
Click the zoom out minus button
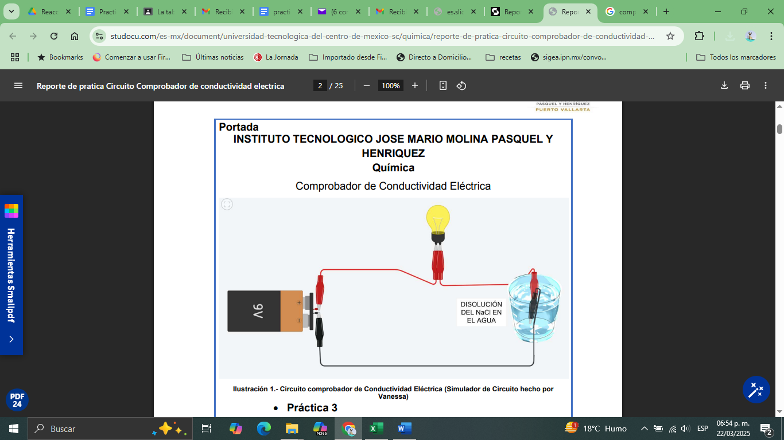[367, 85]
